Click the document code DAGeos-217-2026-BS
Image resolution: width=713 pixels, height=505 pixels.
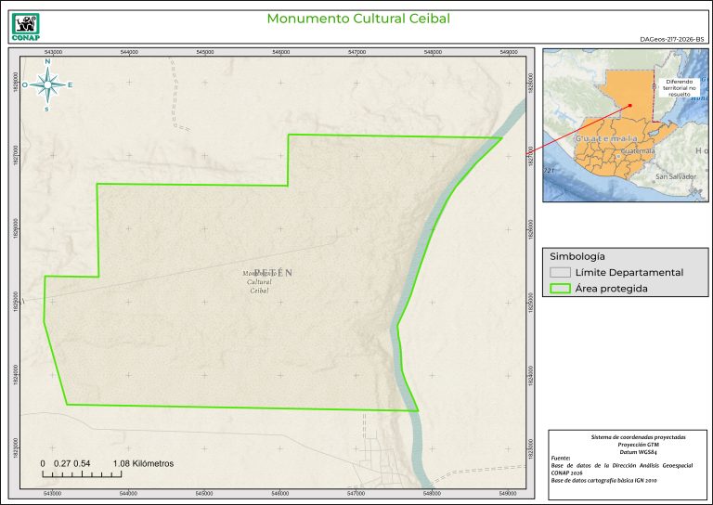[x=672, y=40]
